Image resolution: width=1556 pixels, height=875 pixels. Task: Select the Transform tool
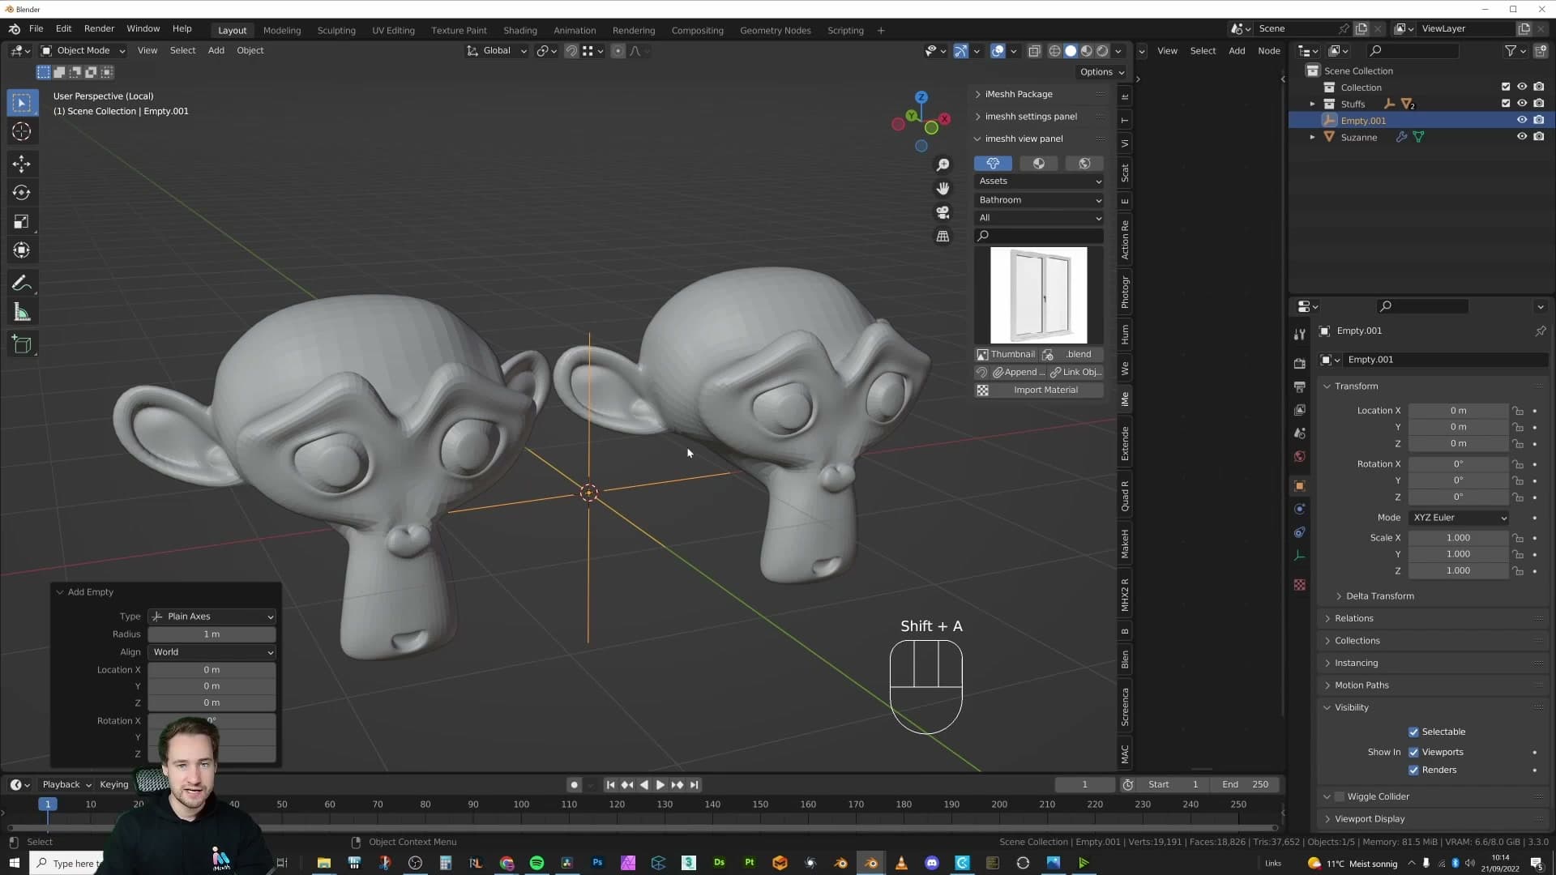coord(22,251)
